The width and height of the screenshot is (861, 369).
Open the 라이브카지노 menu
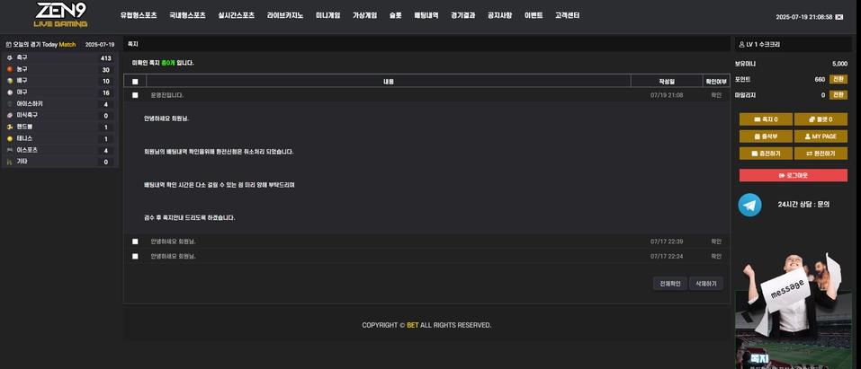pos(285,16)
